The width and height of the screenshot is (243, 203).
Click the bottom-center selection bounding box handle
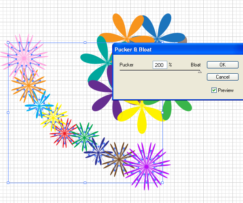[x=85, y=183]
